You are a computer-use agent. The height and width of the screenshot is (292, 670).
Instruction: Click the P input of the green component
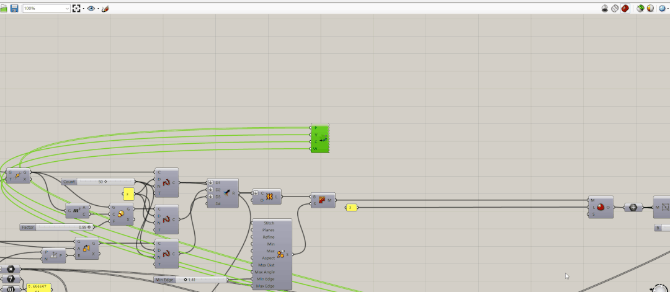[x=315, y=128]
